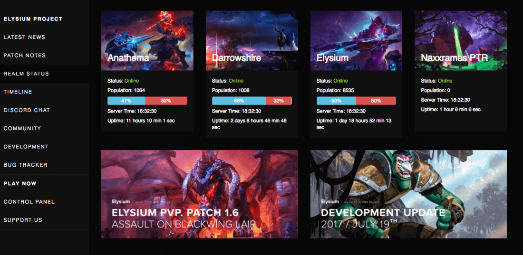Click Darrowshire's 68% blue faction bar

pyautogui.click(x=239, y=101)
